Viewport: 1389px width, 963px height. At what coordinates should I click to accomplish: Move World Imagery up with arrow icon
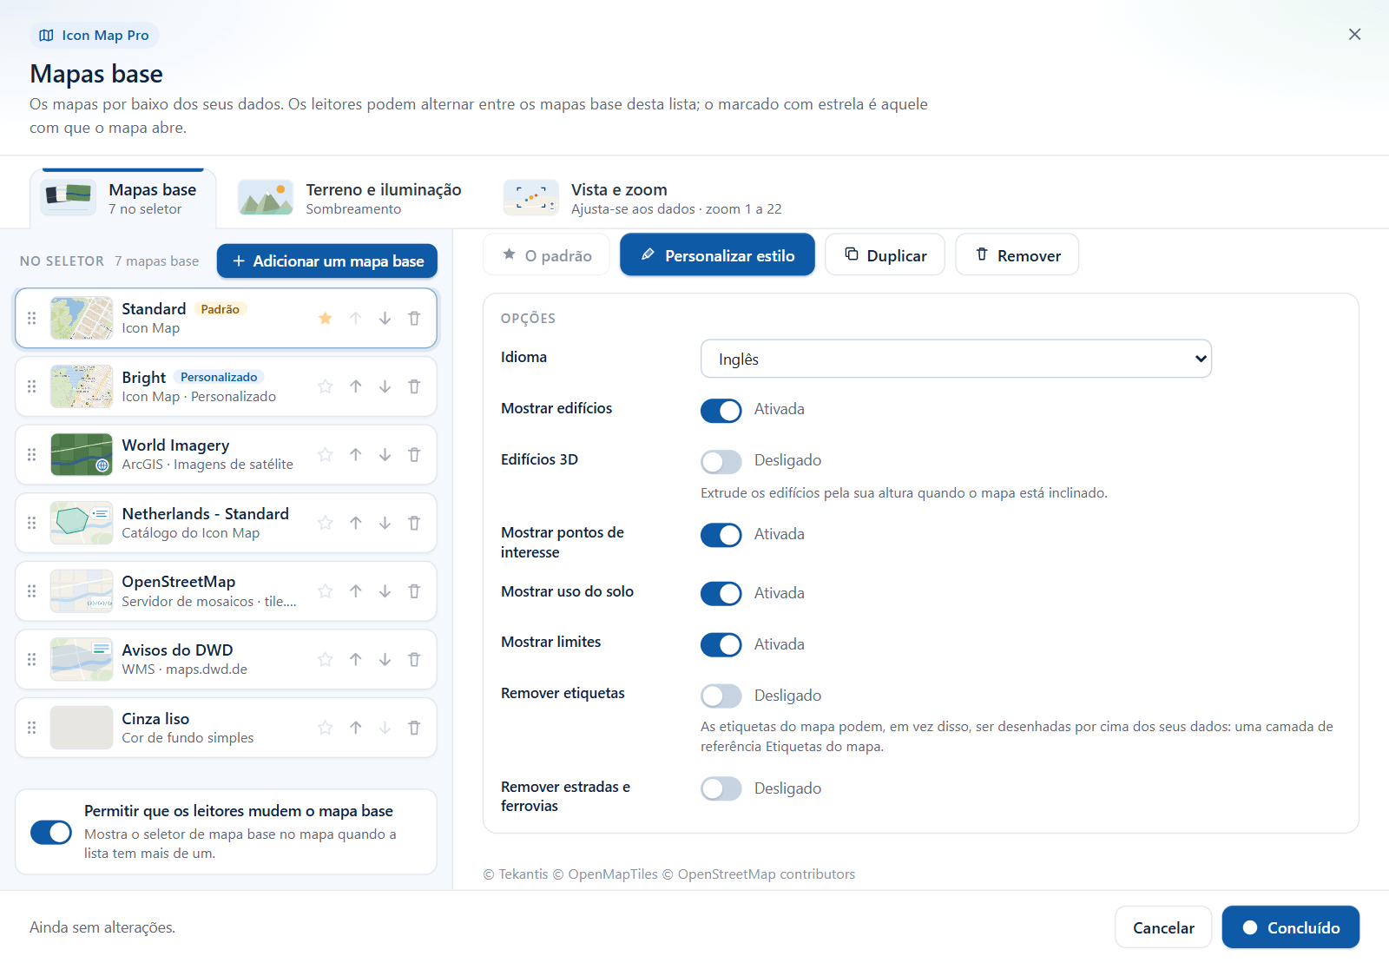pyautogui.click(x=356, y=455)
